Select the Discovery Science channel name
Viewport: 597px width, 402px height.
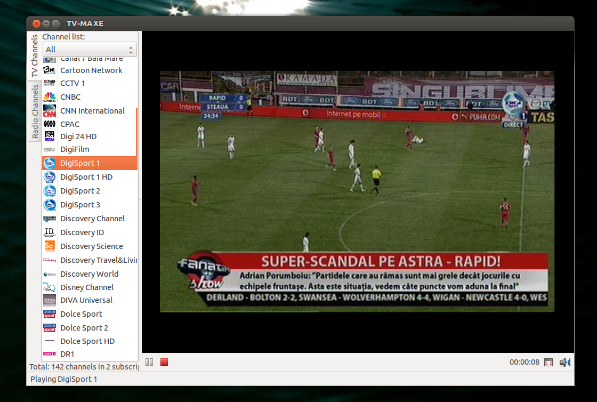tap(92, 246)
